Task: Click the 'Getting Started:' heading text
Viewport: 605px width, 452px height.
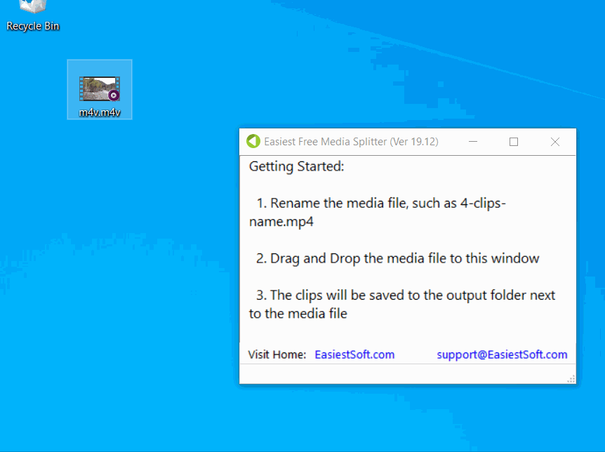Action: [296, 166]
